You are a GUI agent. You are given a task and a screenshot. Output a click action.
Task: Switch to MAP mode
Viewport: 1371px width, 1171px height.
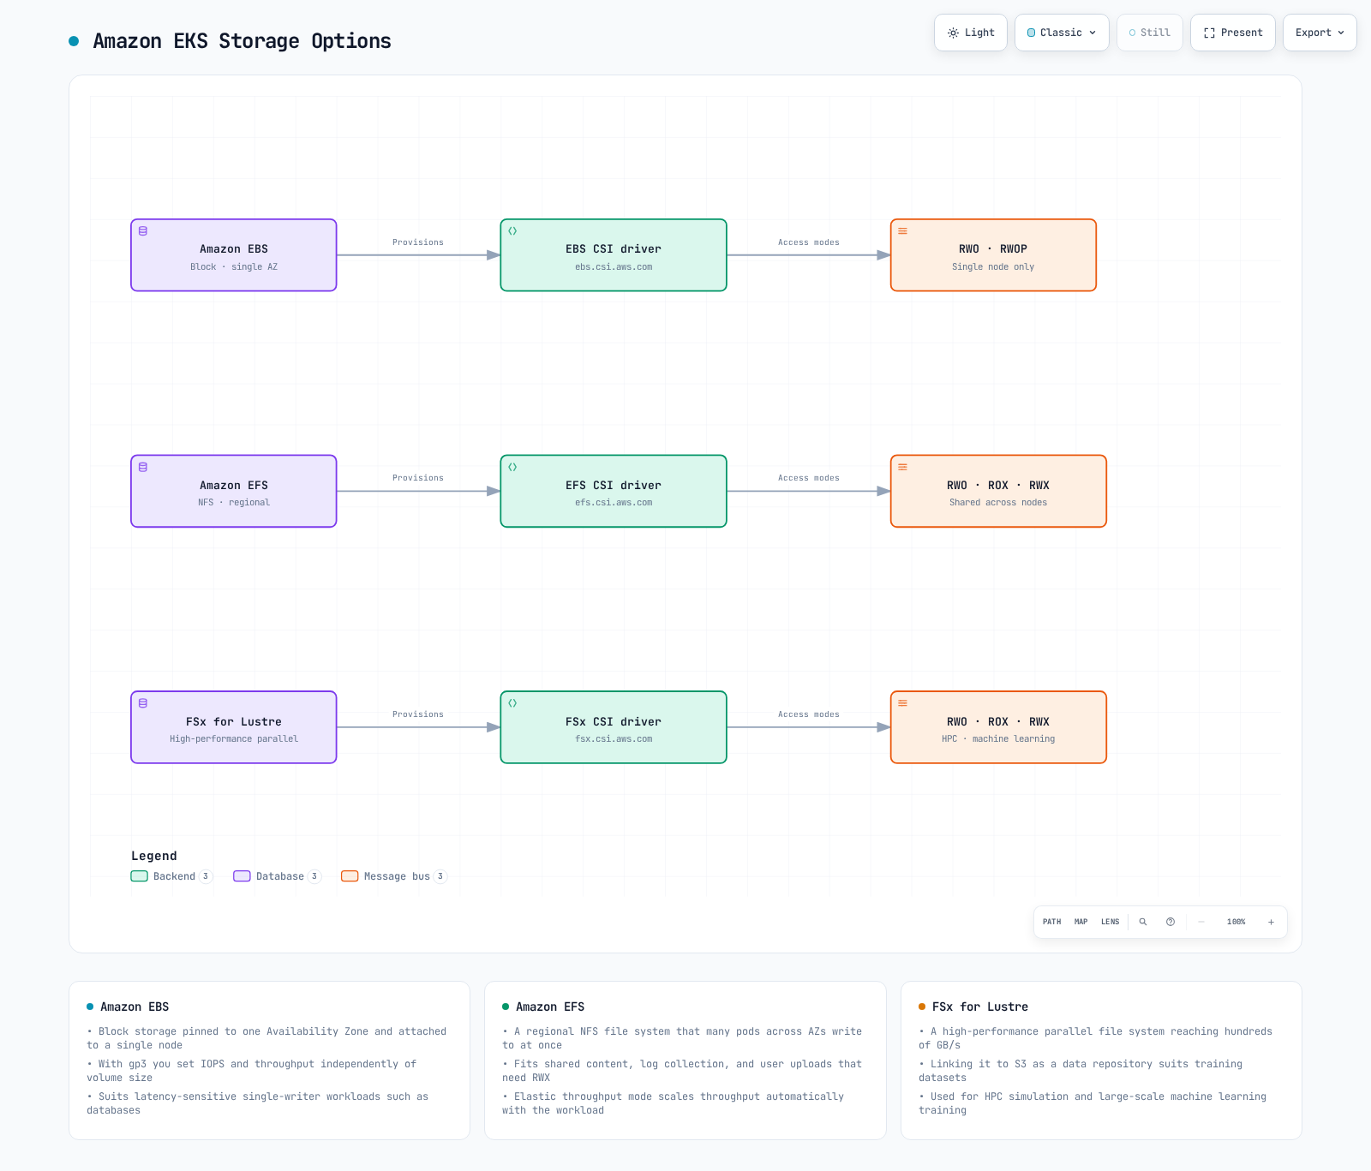point(1081,922)
